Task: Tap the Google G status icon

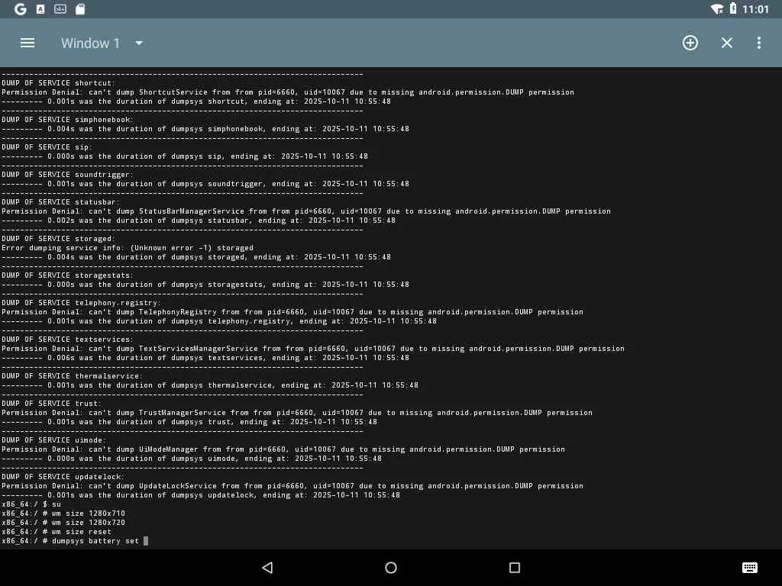Action: coord(21,9)
